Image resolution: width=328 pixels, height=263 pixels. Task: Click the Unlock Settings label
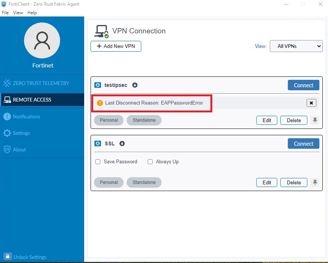click(x=30, y=257)
